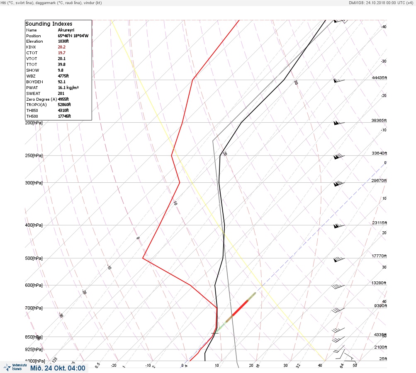Select the Elevation value 1030ft
Screen dimensions: 416x373
pos(63,41)
